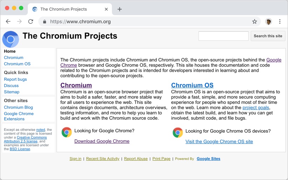The image size is (288, 180).
Task: Click the site search text box
Action: coord(223,36)
